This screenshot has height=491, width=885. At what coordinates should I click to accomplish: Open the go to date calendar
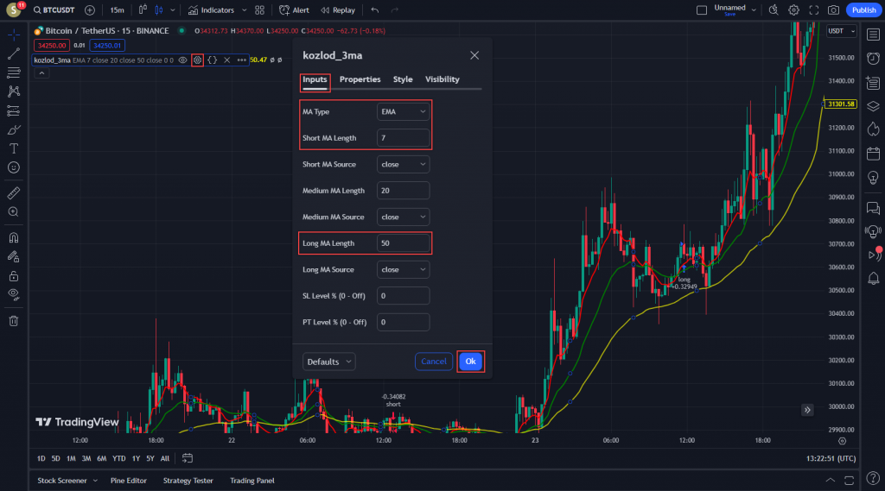tap(188, 458)
